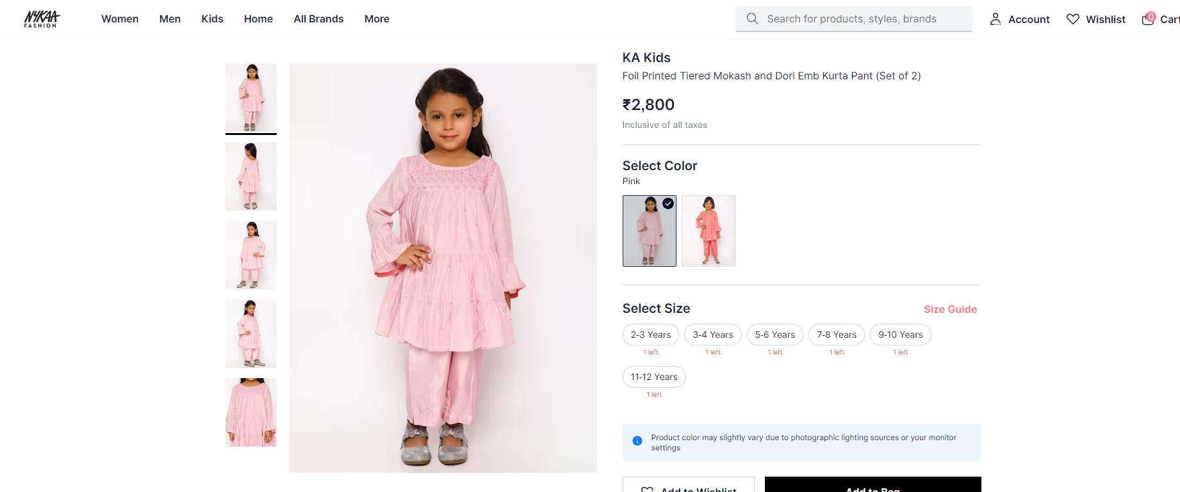Viewport: 1180px width, 492px height.
Task: Show the last close-up kurta thumbnail
Action: click(251, 412)
